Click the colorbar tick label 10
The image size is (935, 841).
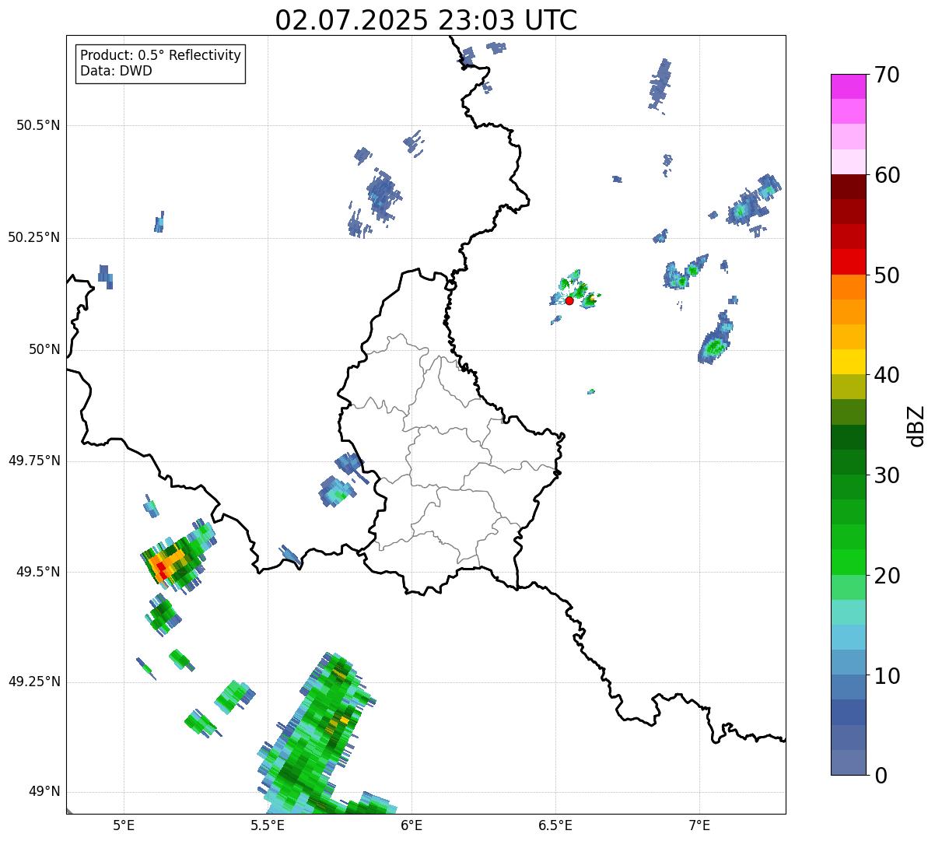[x=888, y=675]
